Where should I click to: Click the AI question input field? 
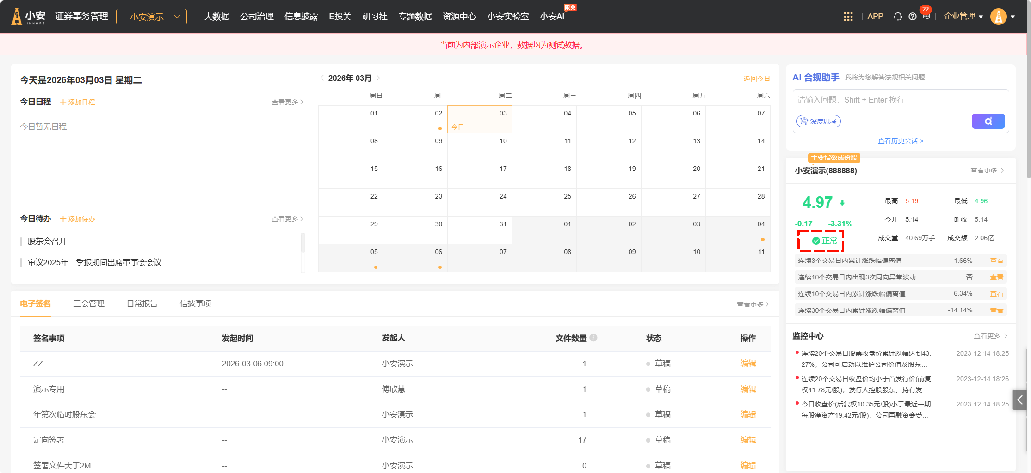click(x=901, y=100)
